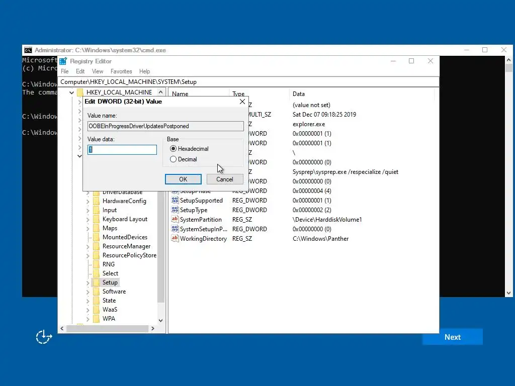Open the File menu
The height and width of the screenshot is (386, 515).
click(65, 71)
